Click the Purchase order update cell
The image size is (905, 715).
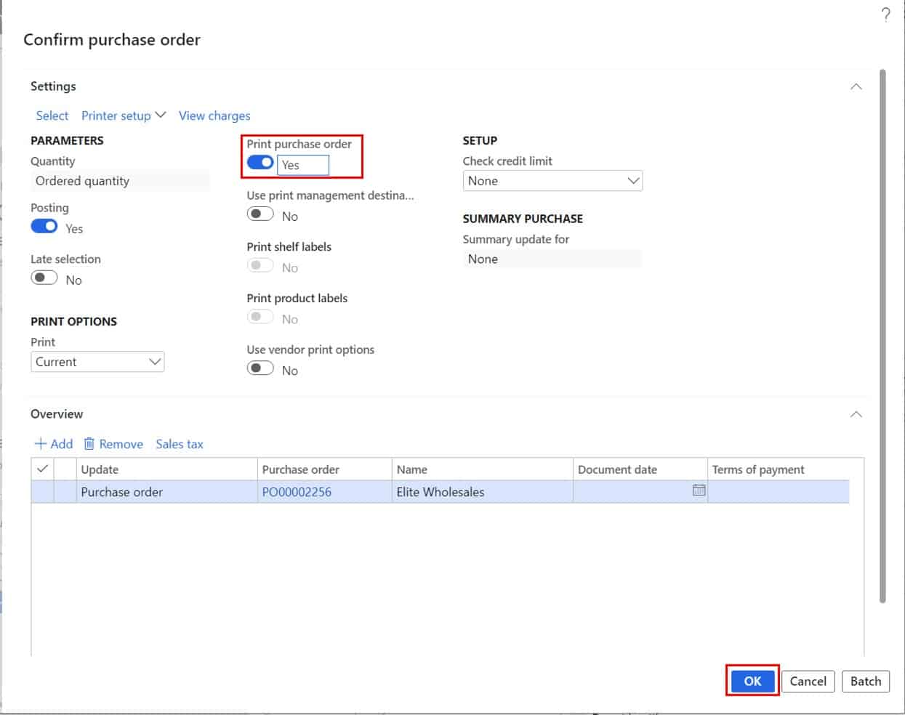click(166, 492)
